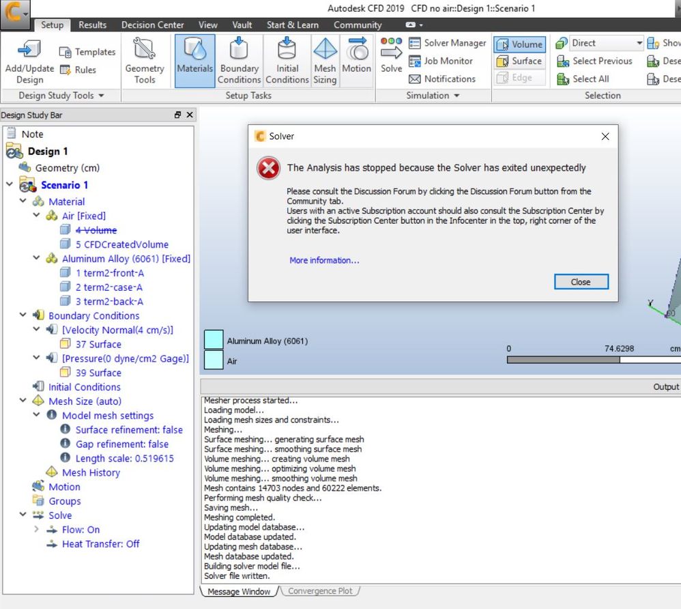The width and height of the screenshot is (681, 609).
Task: Click Select Previous in Selection panel
Action: click(x=594, y=61)
